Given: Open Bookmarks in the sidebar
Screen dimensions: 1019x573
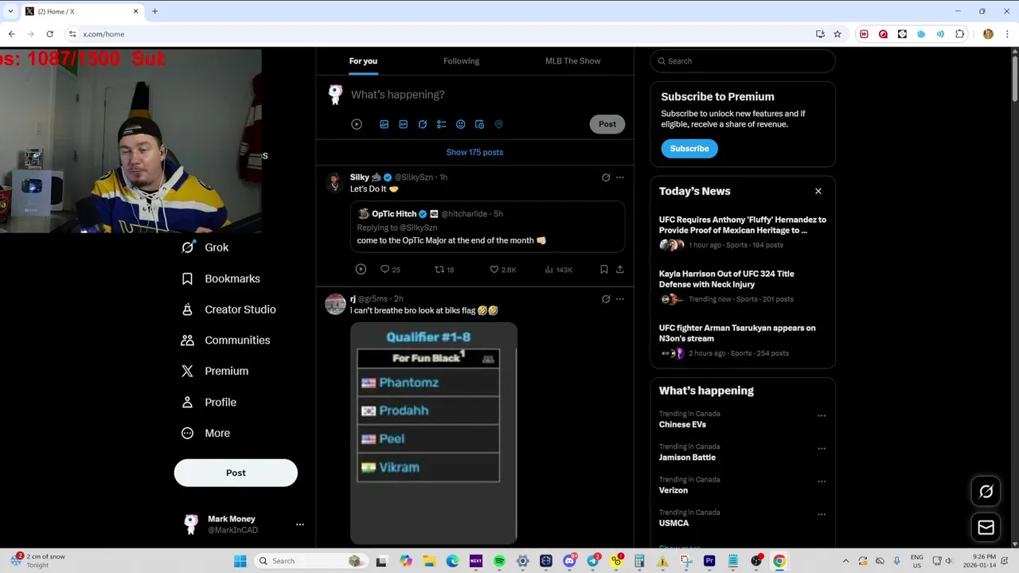Looking at the screenshot, I should (x=221, y=279).
